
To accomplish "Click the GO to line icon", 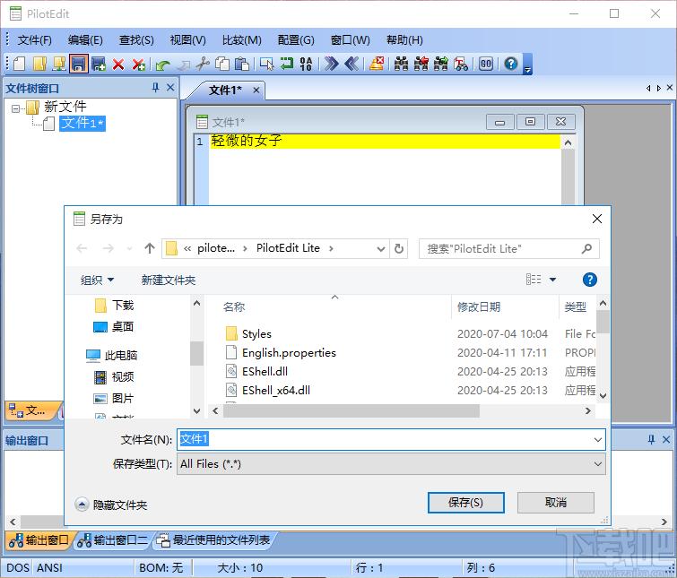I will 486,64.
